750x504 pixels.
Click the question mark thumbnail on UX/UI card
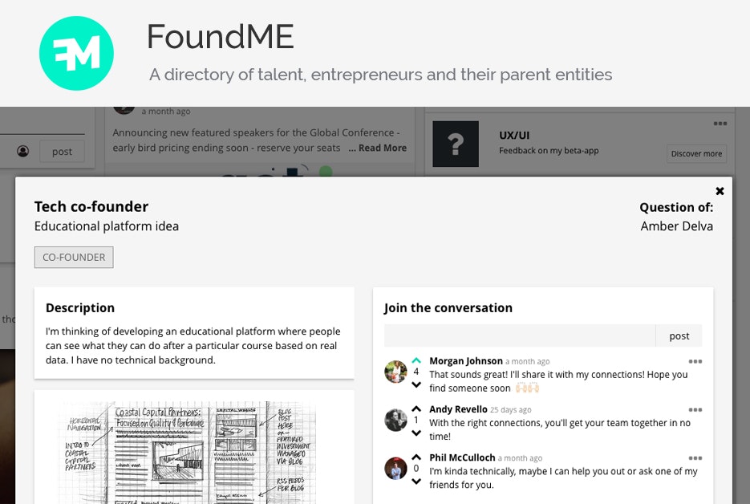click(x=456, y=144)
